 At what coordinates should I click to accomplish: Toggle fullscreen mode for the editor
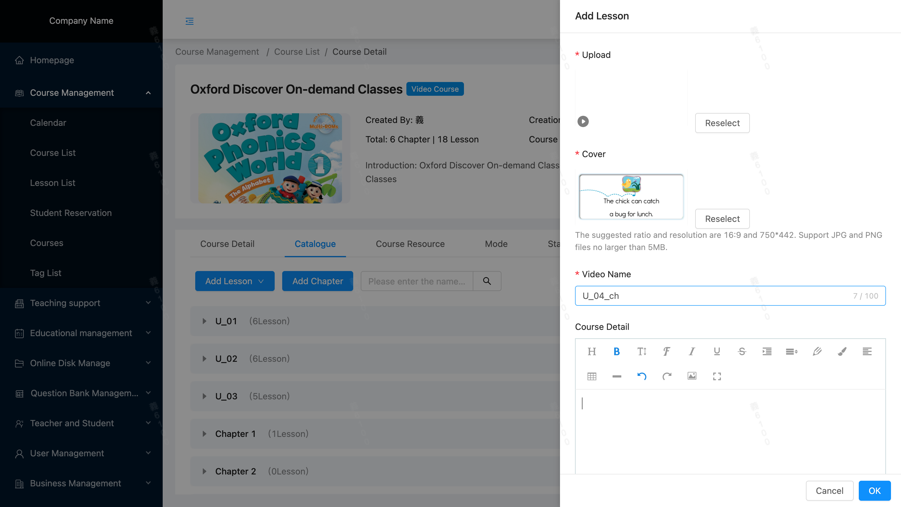[717, 376]
